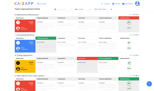This screenshot has height=91, width=154.
Task: Click the P circle in Cutting adjustment
Action: [129, 63]
